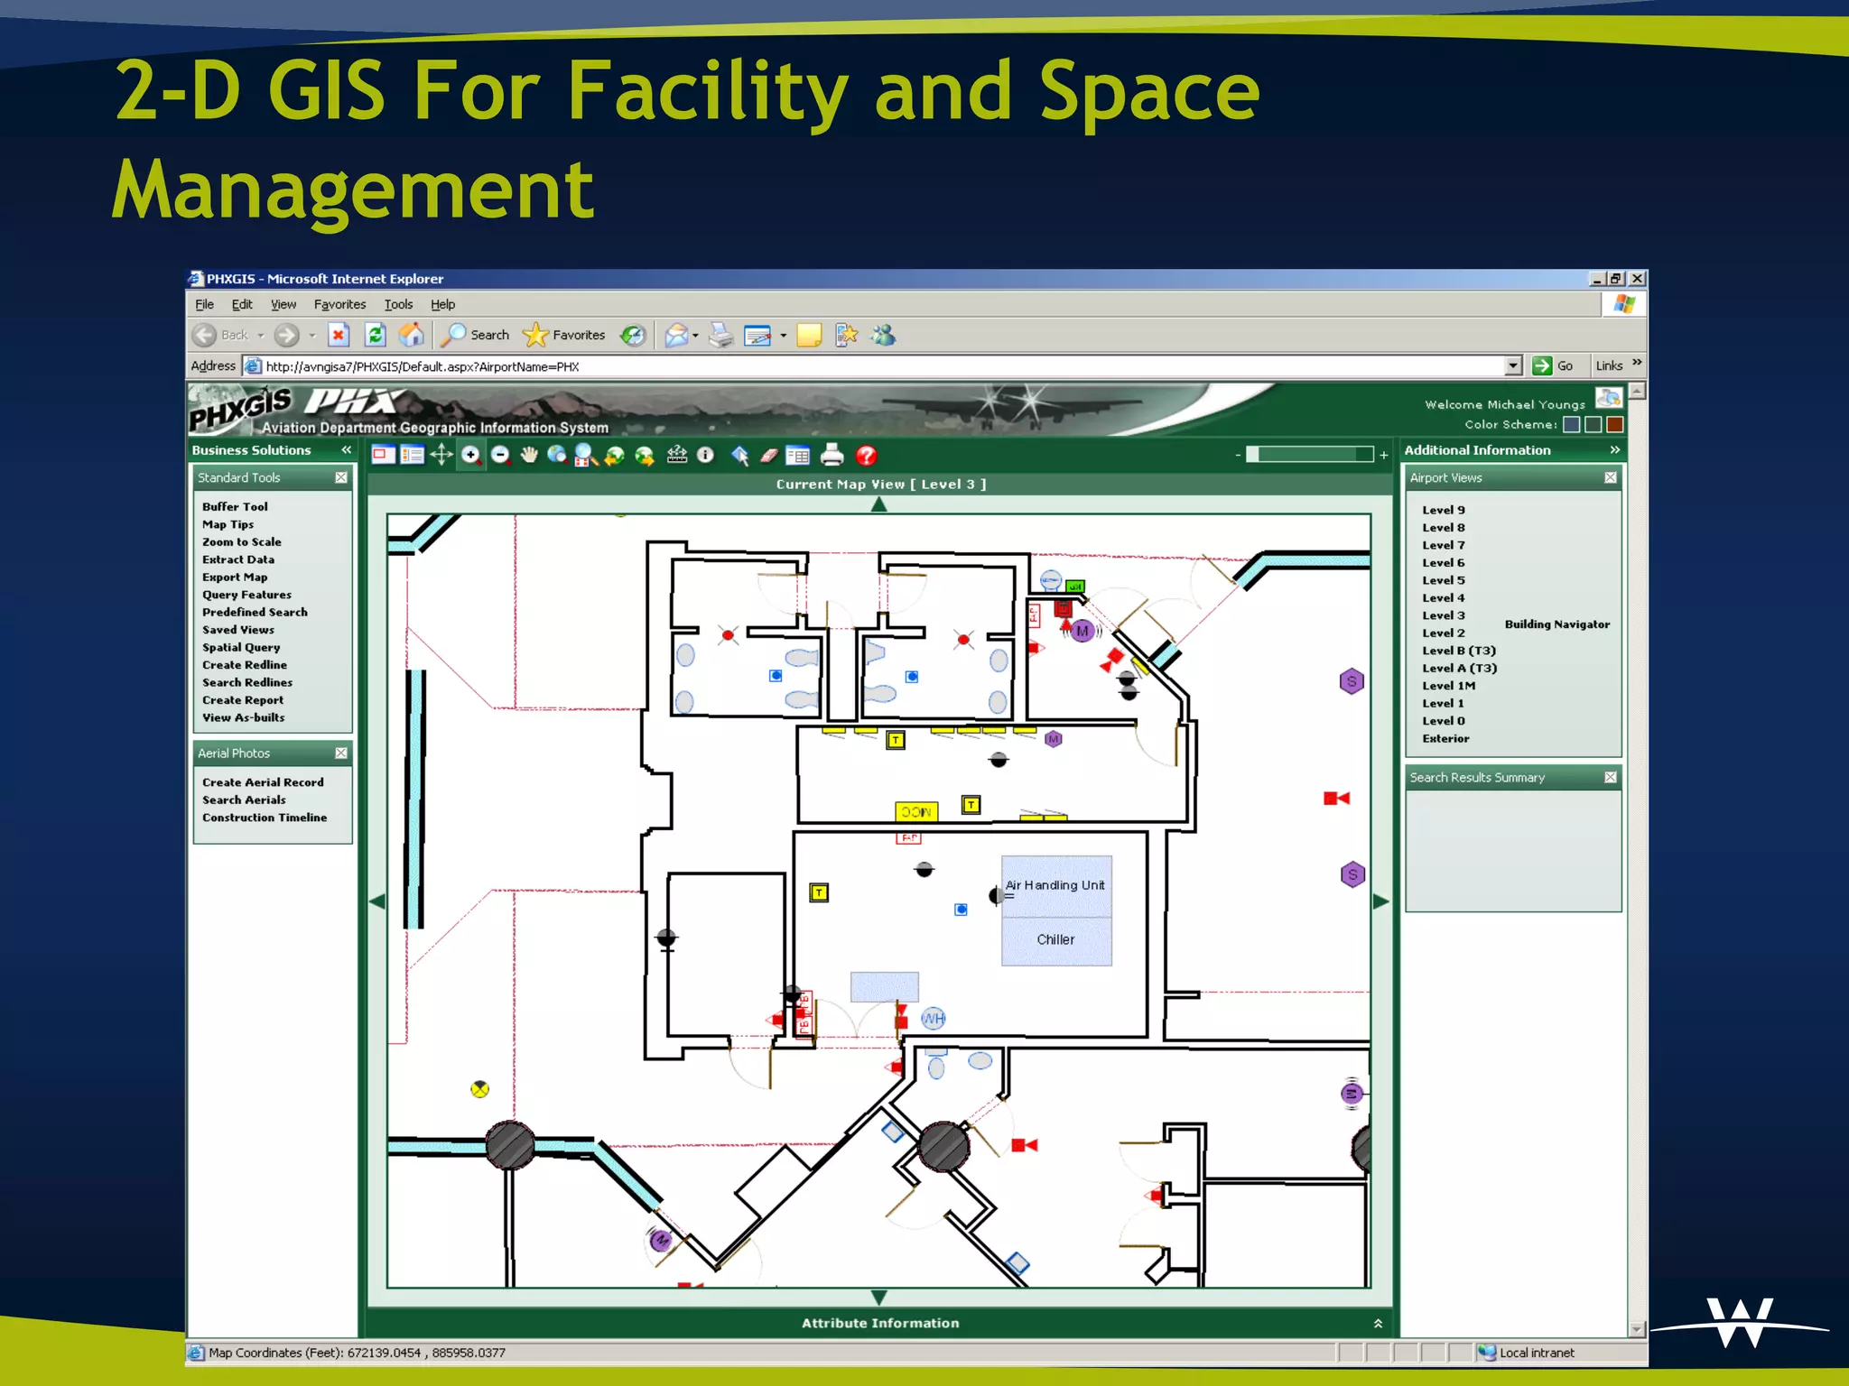This screenshot has height=1386, width=1849.
Task: Select the red-brown color scheme swatch
Action: click(1615, 424)
